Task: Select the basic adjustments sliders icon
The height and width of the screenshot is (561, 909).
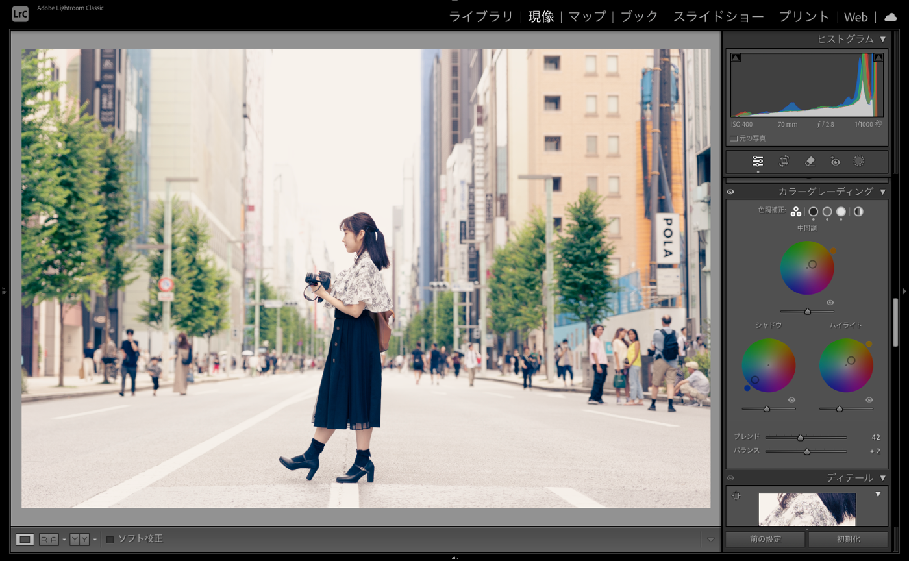Action: pyautogui.click(x=757, y=162)
